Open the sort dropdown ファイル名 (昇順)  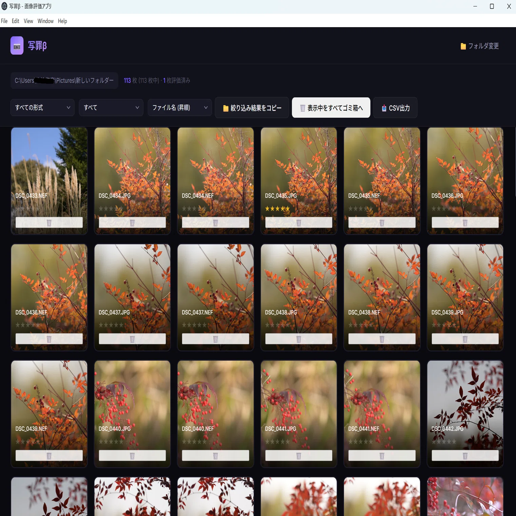(x=180, y=108)
